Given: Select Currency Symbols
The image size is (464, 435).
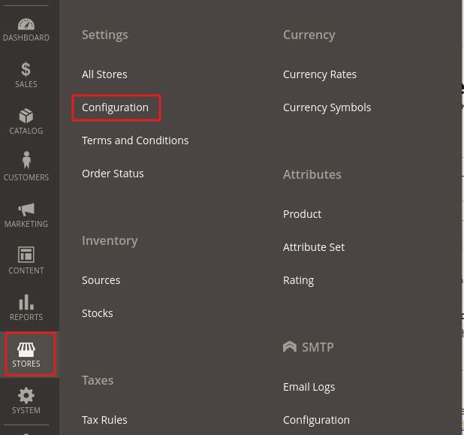Looking at the screenshot, I should (x=327, y=107).
